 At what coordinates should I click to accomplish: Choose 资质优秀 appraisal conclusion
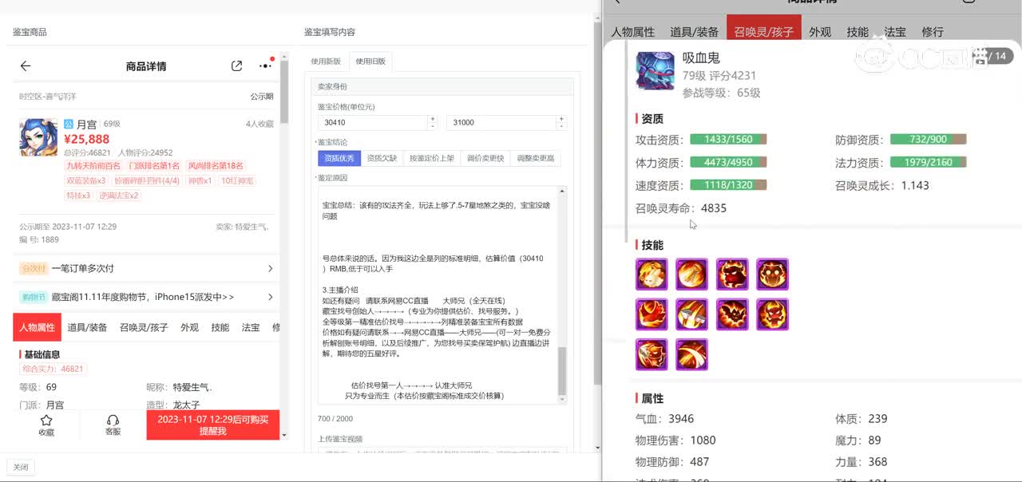tap(339, 158)
